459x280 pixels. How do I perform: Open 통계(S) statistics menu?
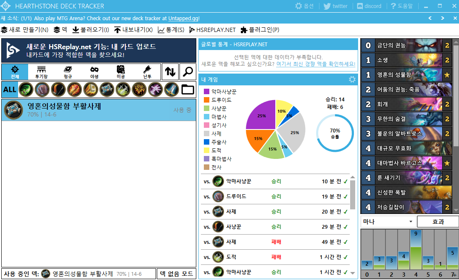point(171,30)
